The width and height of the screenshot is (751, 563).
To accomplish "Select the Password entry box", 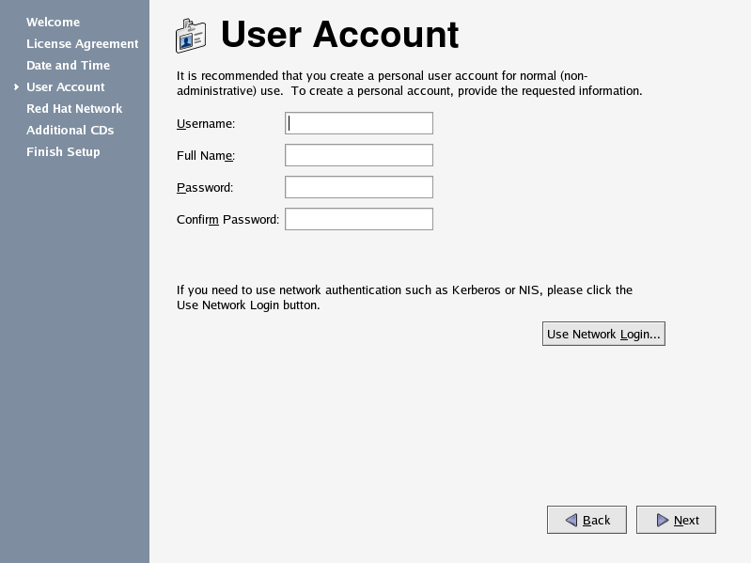I will (359, 187).
